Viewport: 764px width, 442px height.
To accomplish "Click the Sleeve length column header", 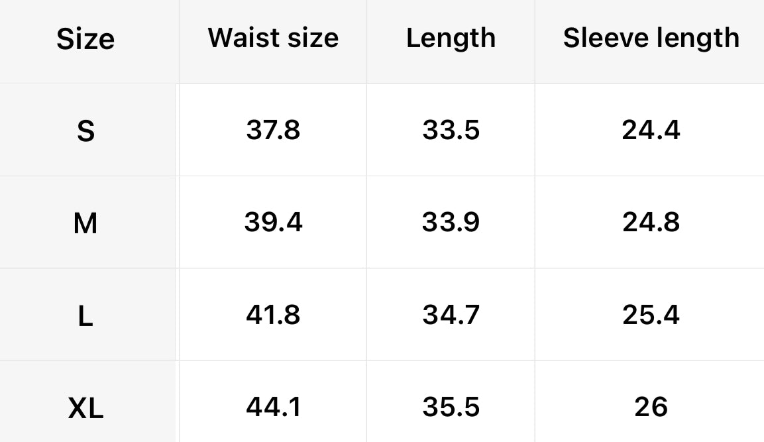I will [x=651, y=38].
